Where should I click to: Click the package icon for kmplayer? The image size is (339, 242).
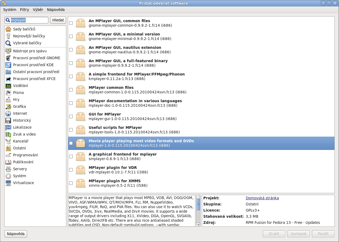click(80, 76)
